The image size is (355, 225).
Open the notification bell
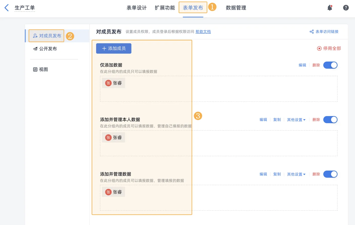point(330,8)
